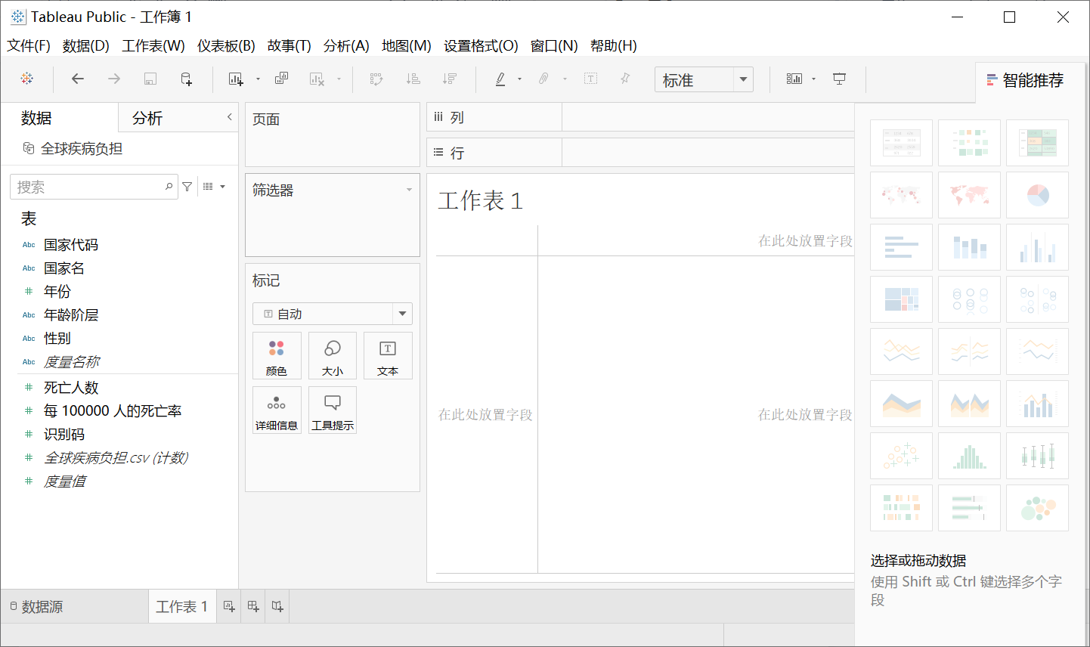Screen dimensions: 1090x647
Task: Click the presentation mode icon
Action: pyautogui.click(x=839, y=79)
